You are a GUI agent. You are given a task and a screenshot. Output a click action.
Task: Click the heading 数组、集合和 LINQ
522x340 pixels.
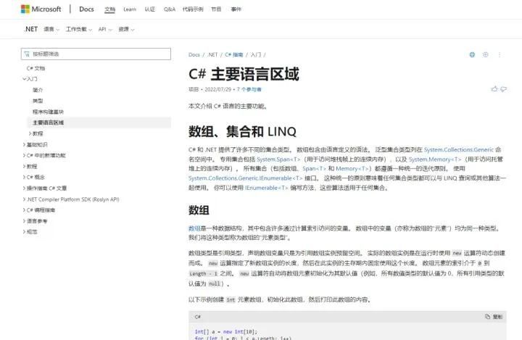242,131
